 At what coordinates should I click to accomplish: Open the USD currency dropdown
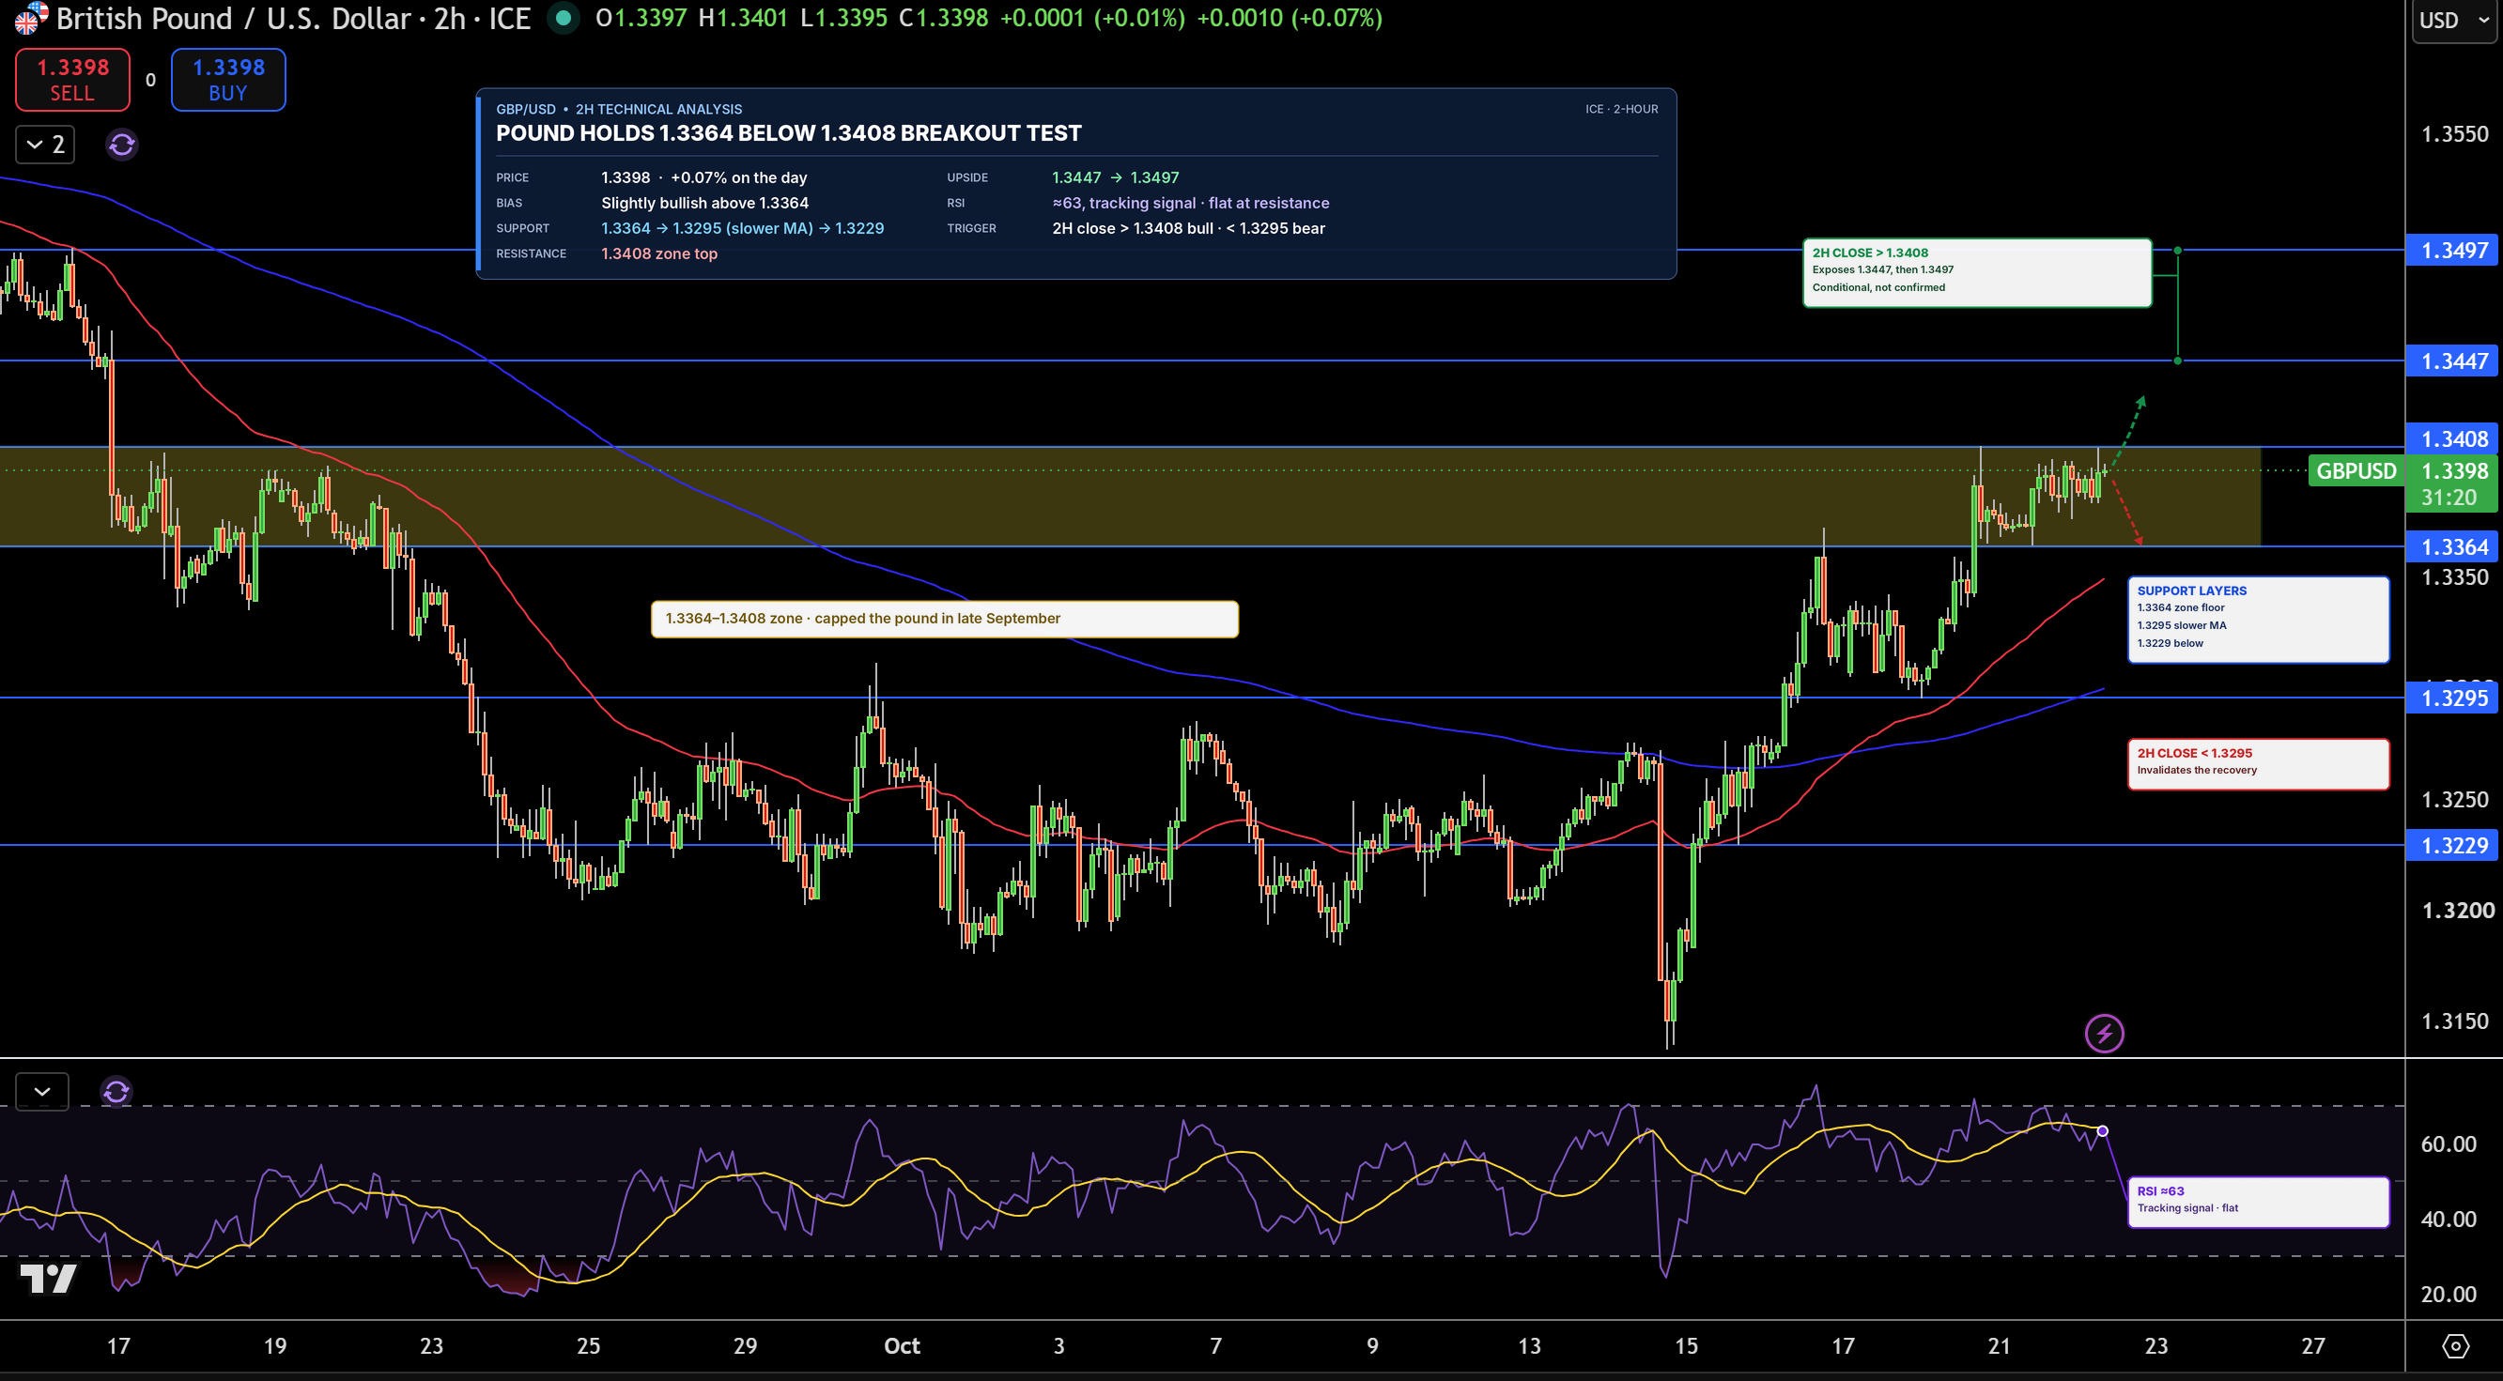tap(2453, 21)
